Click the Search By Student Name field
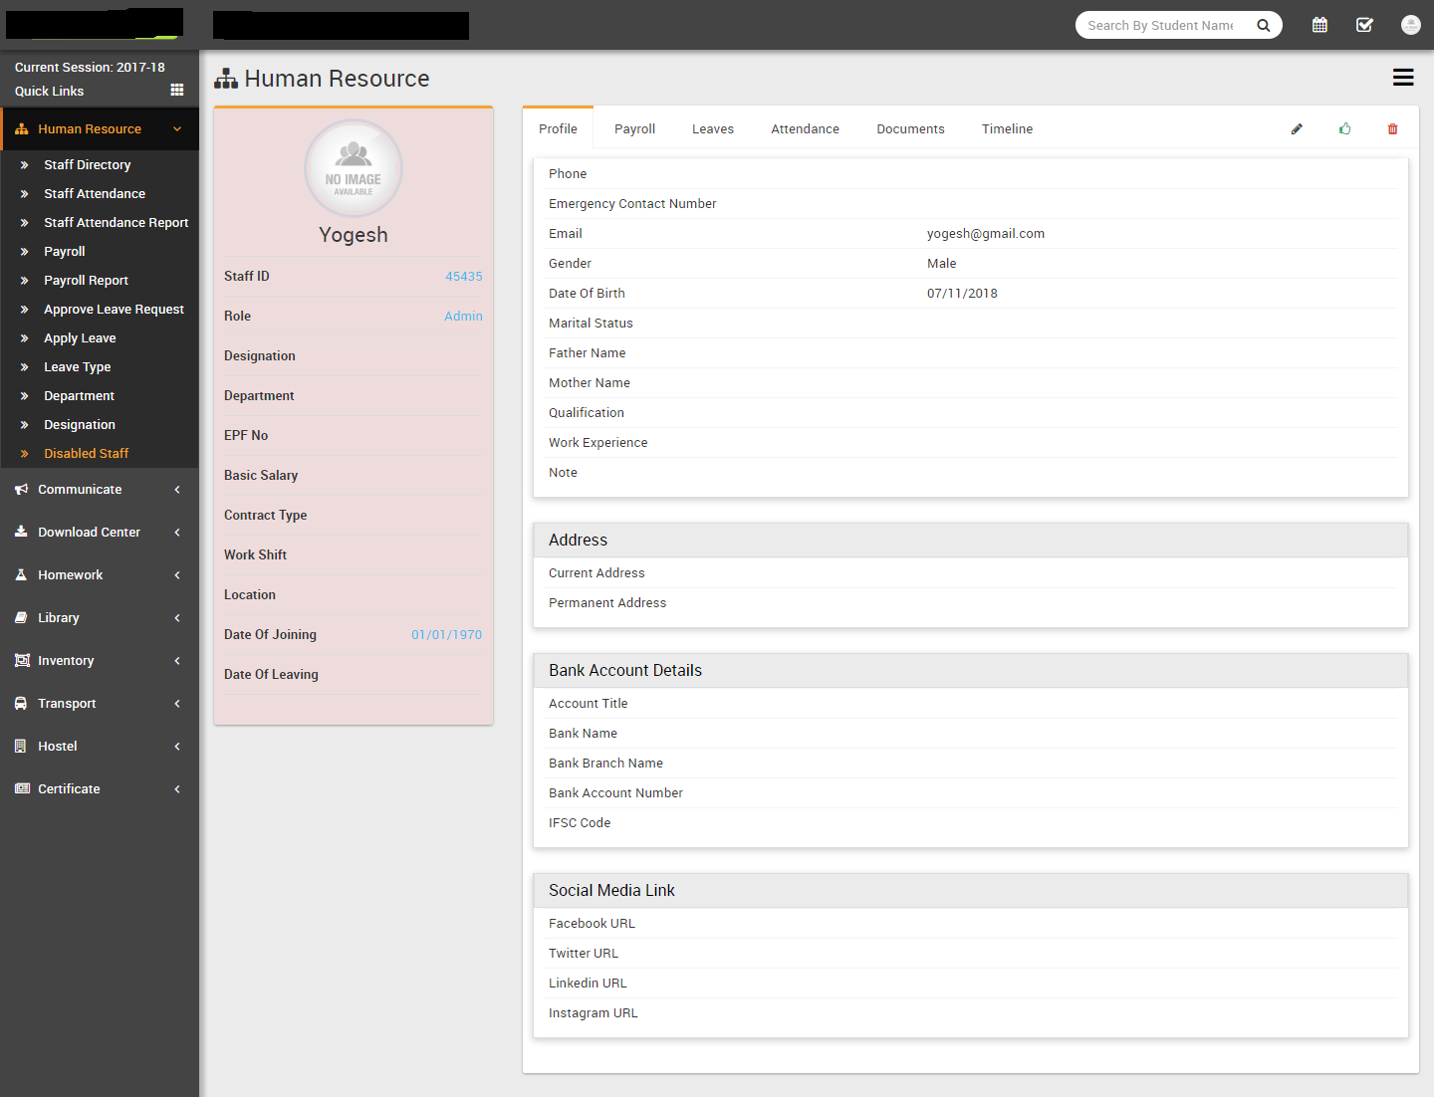This screenshot has height=1097, width=1434. tap(1160, 26)
